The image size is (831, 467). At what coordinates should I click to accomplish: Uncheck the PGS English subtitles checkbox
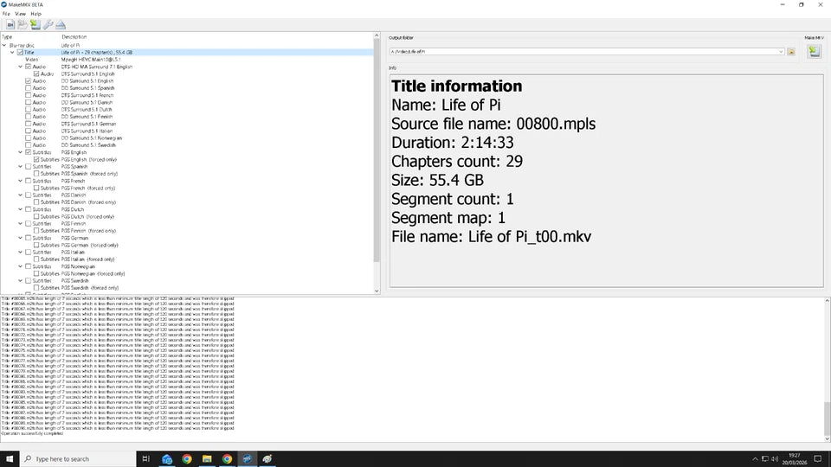[x=28, y=152]
